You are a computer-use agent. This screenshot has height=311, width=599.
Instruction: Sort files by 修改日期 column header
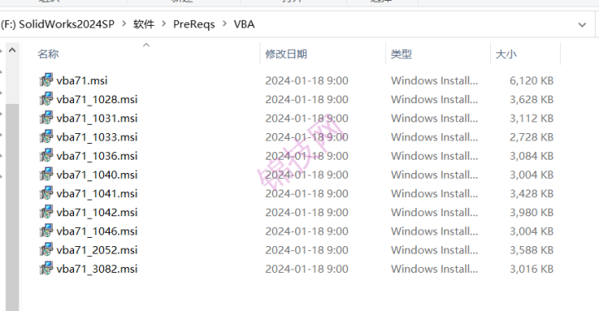pyautogui.click(x=286, y=54)
